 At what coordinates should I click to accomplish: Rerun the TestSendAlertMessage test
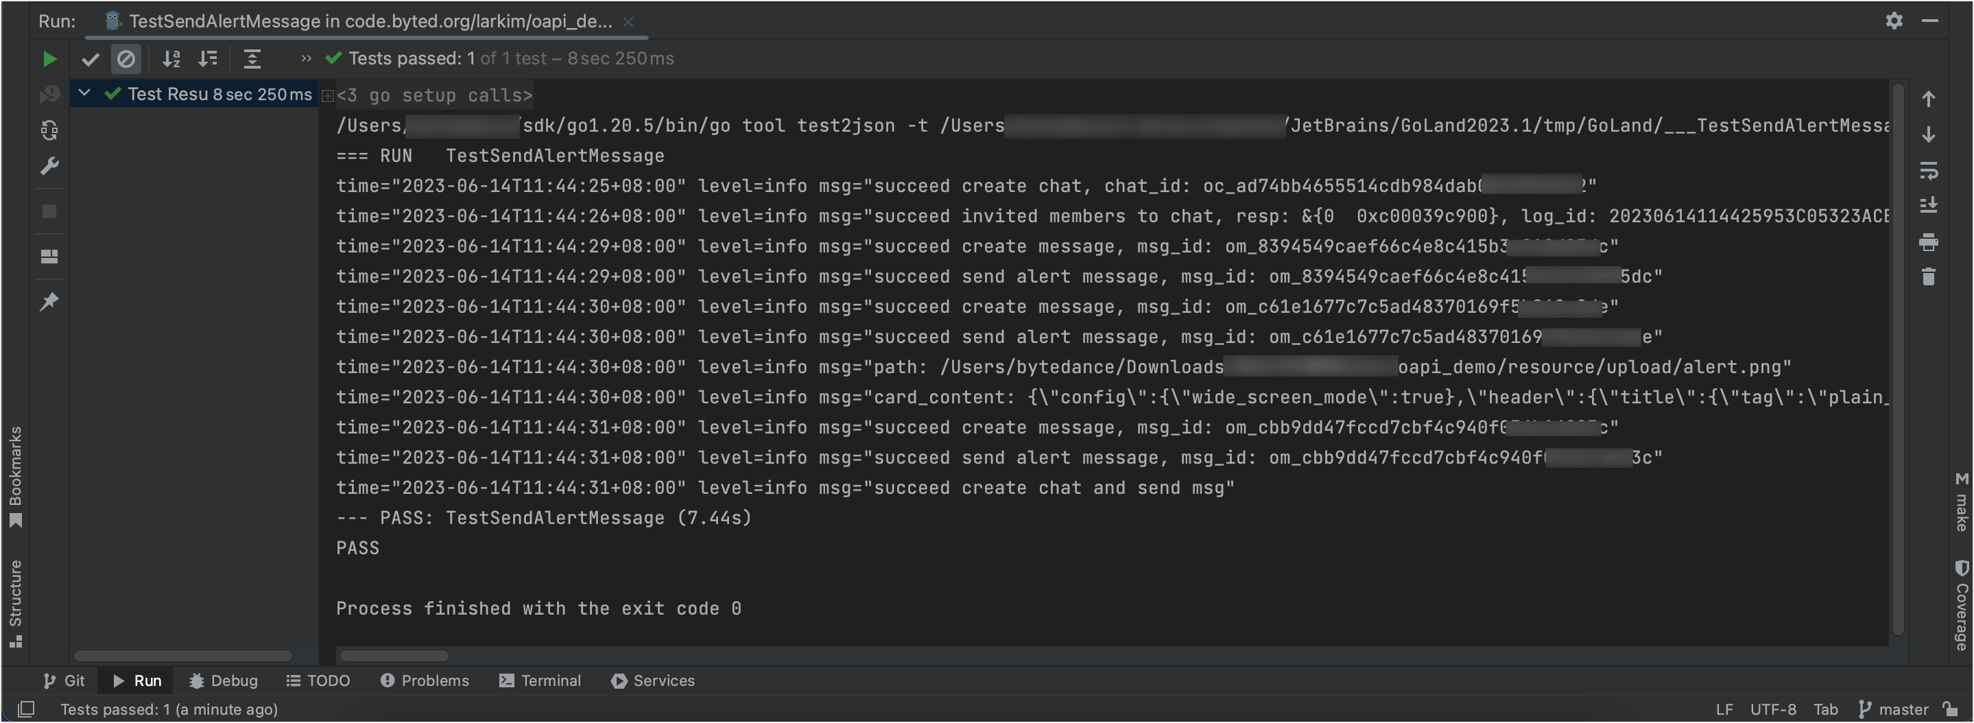(x=49, y=58)
